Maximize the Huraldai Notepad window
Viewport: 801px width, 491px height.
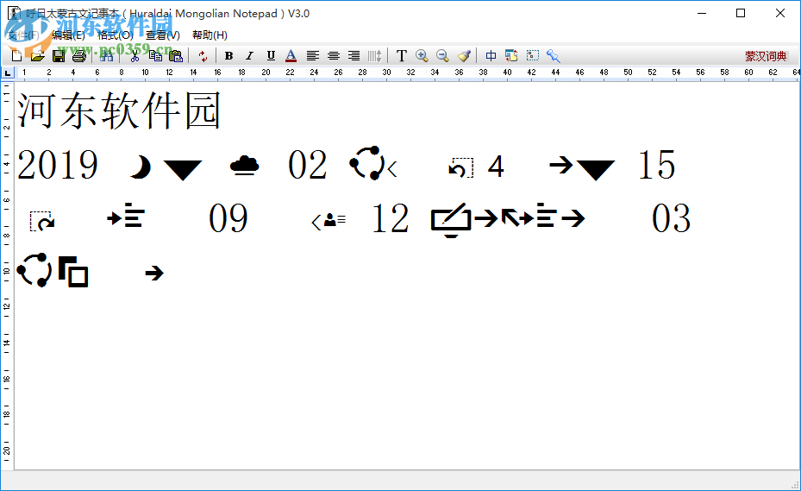click(741, 13)
